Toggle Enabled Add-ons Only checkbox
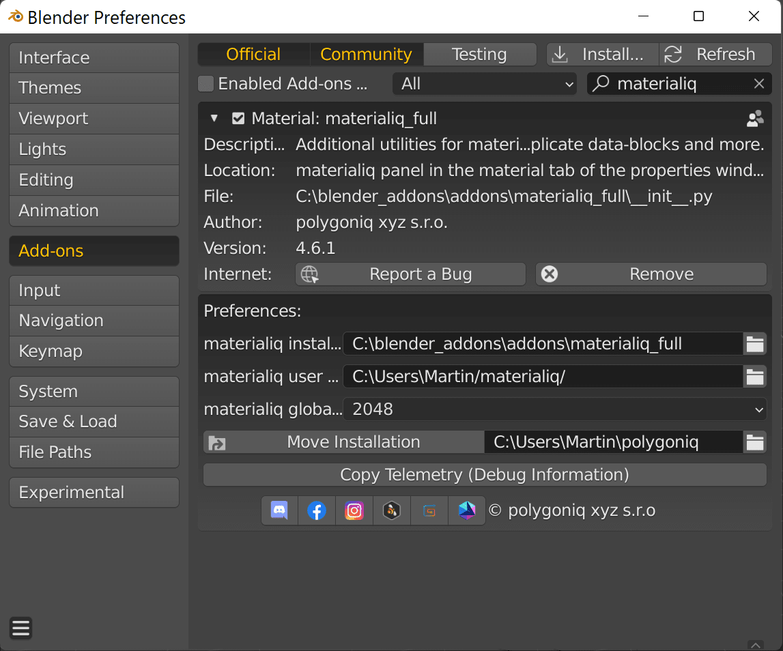Image resolution: width=783 pixels, height=651 pixels. 205,83
